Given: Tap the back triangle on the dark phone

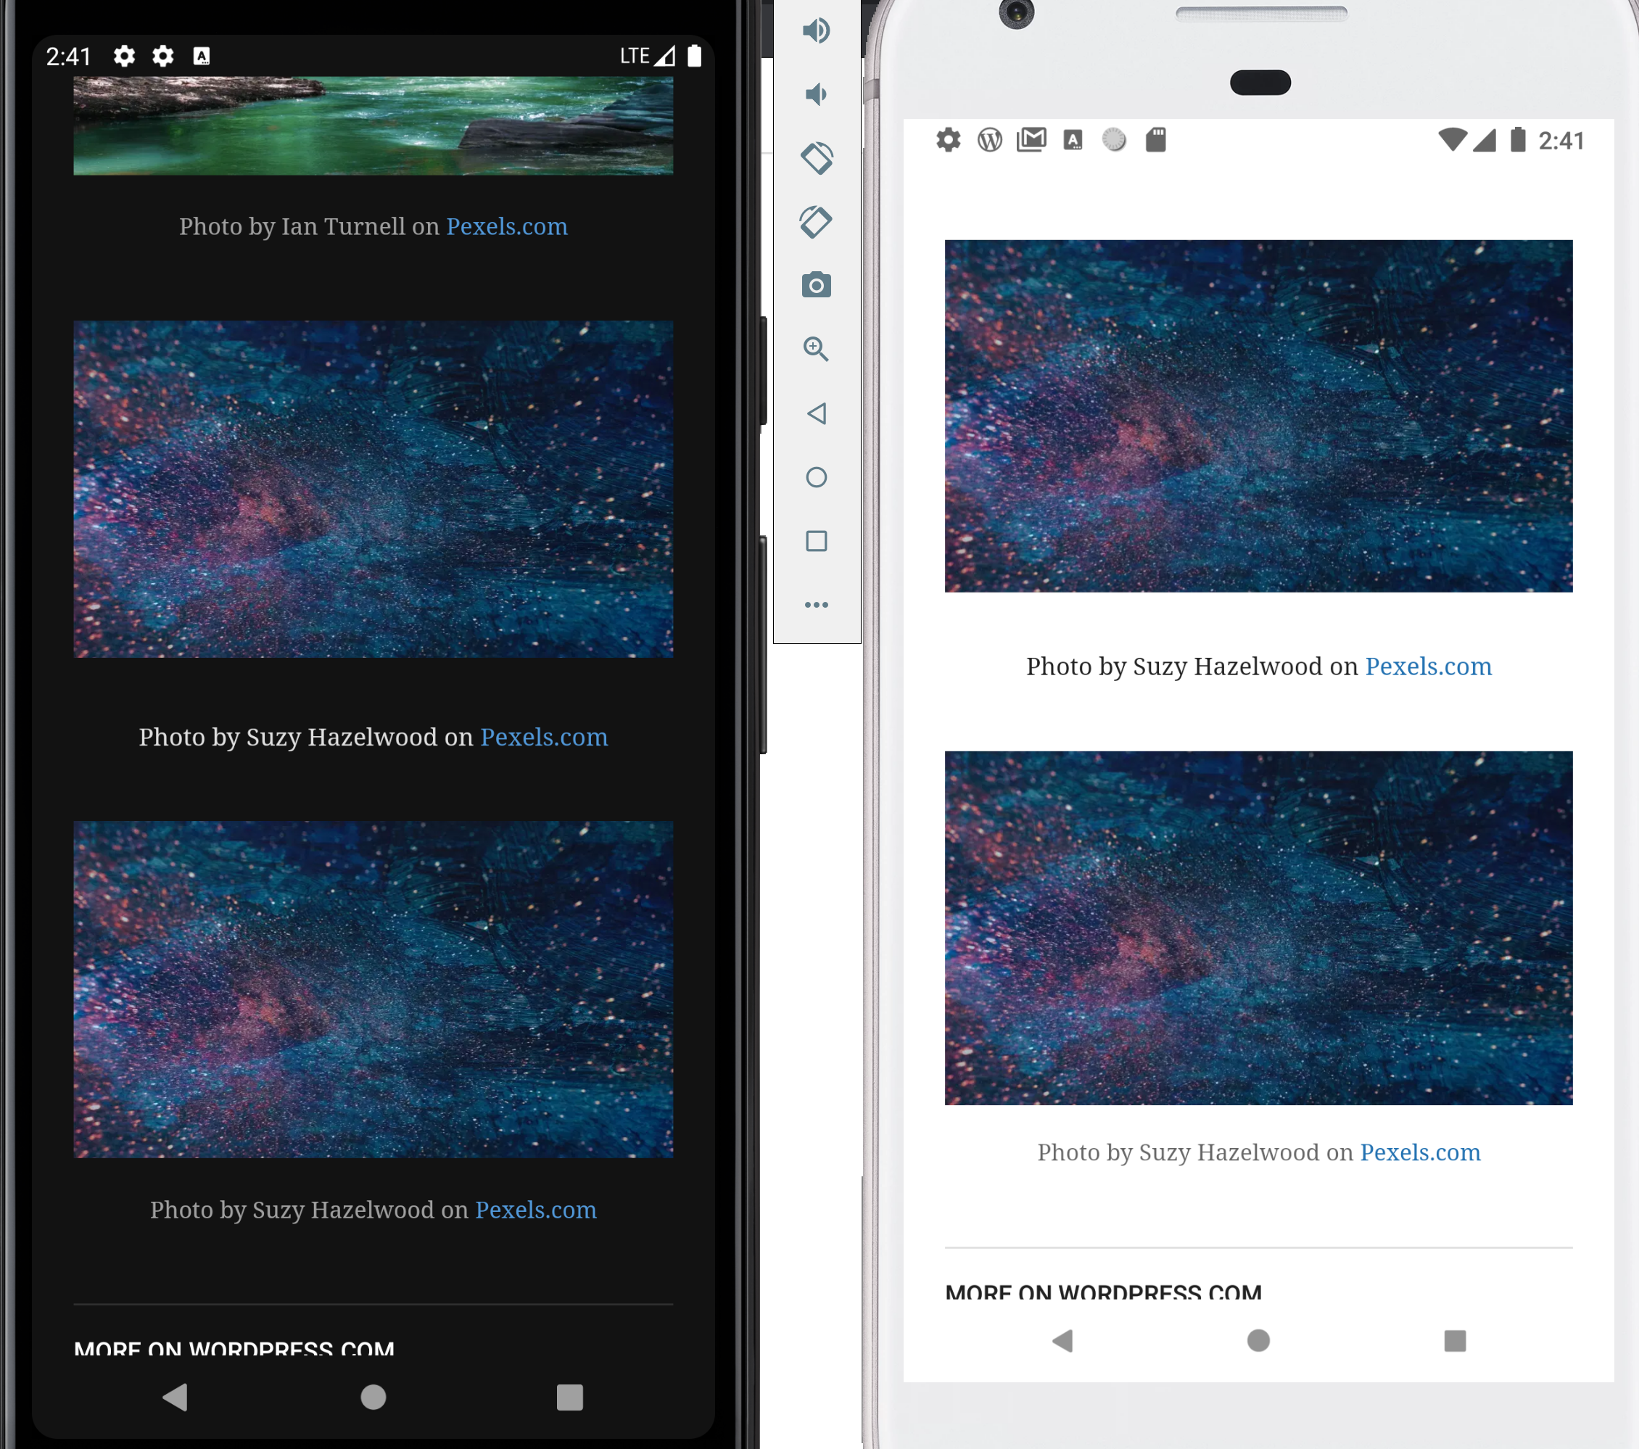Looking at the screenshot, I should 175,1398.
